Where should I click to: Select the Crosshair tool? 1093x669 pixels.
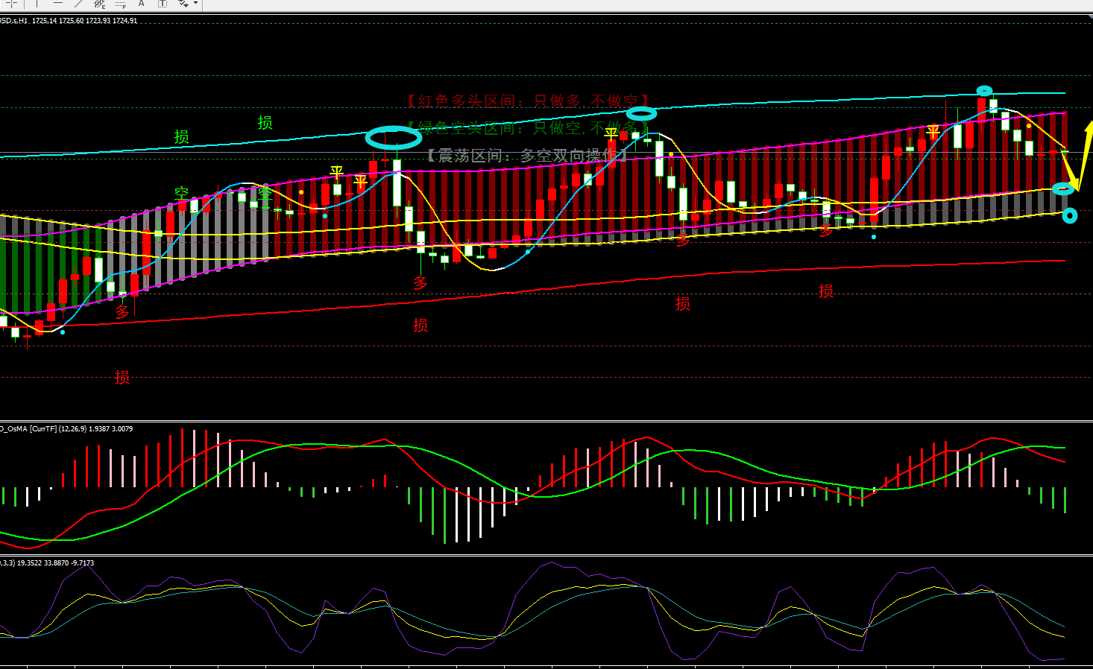(12, 4)
